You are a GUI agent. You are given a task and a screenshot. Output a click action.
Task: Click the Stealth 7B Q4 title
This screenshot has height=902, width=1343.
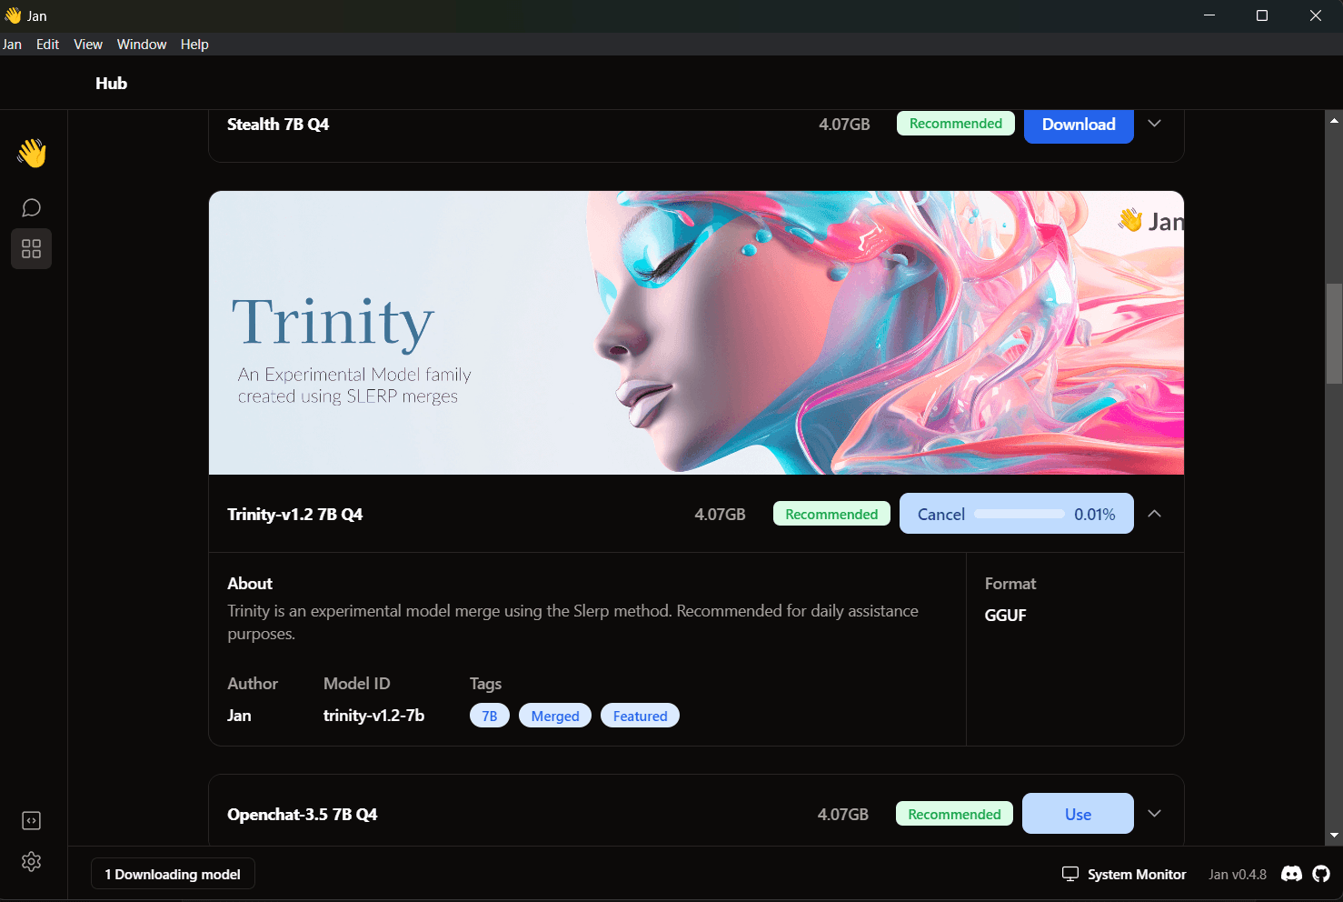click(x=278, y=124)
